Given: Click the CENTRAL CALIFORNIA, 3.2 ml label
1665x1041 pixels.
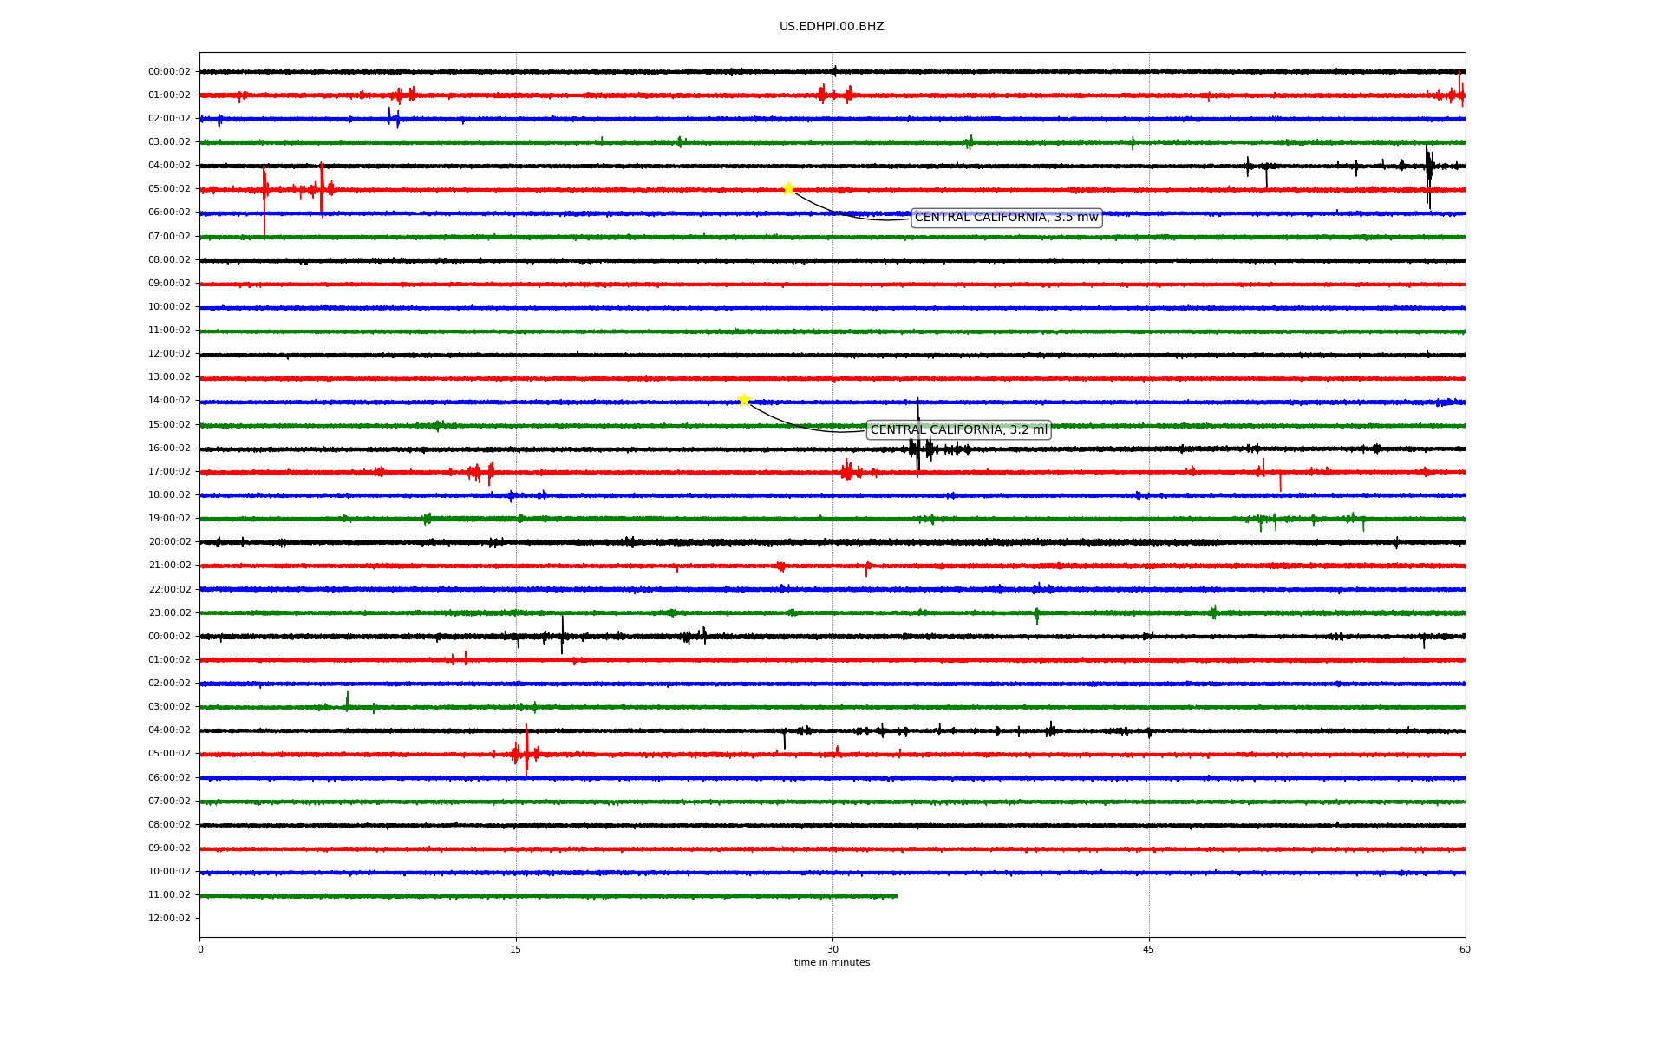Looking at the screenshot, I should 958,430.
